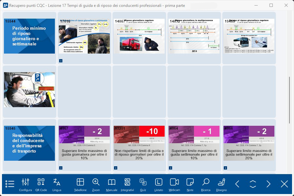Open slide 14867 Riposo giornaliero regolare
294x196 pixels.
click(x=139, y=36)
